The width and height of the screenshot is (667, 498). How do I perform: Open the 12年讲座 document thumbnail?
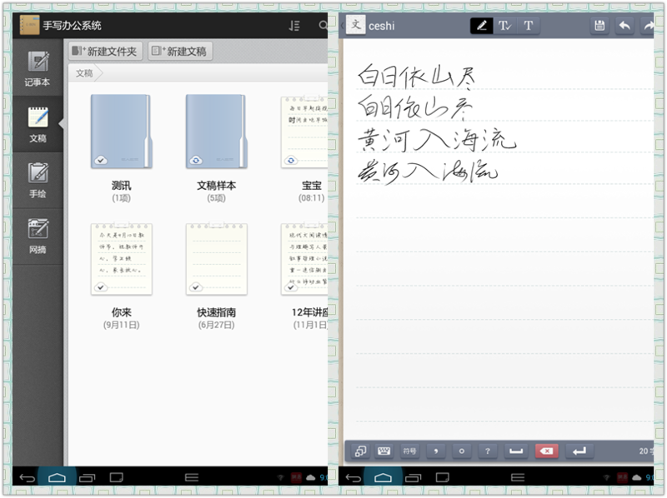click(x=304, y=259)
